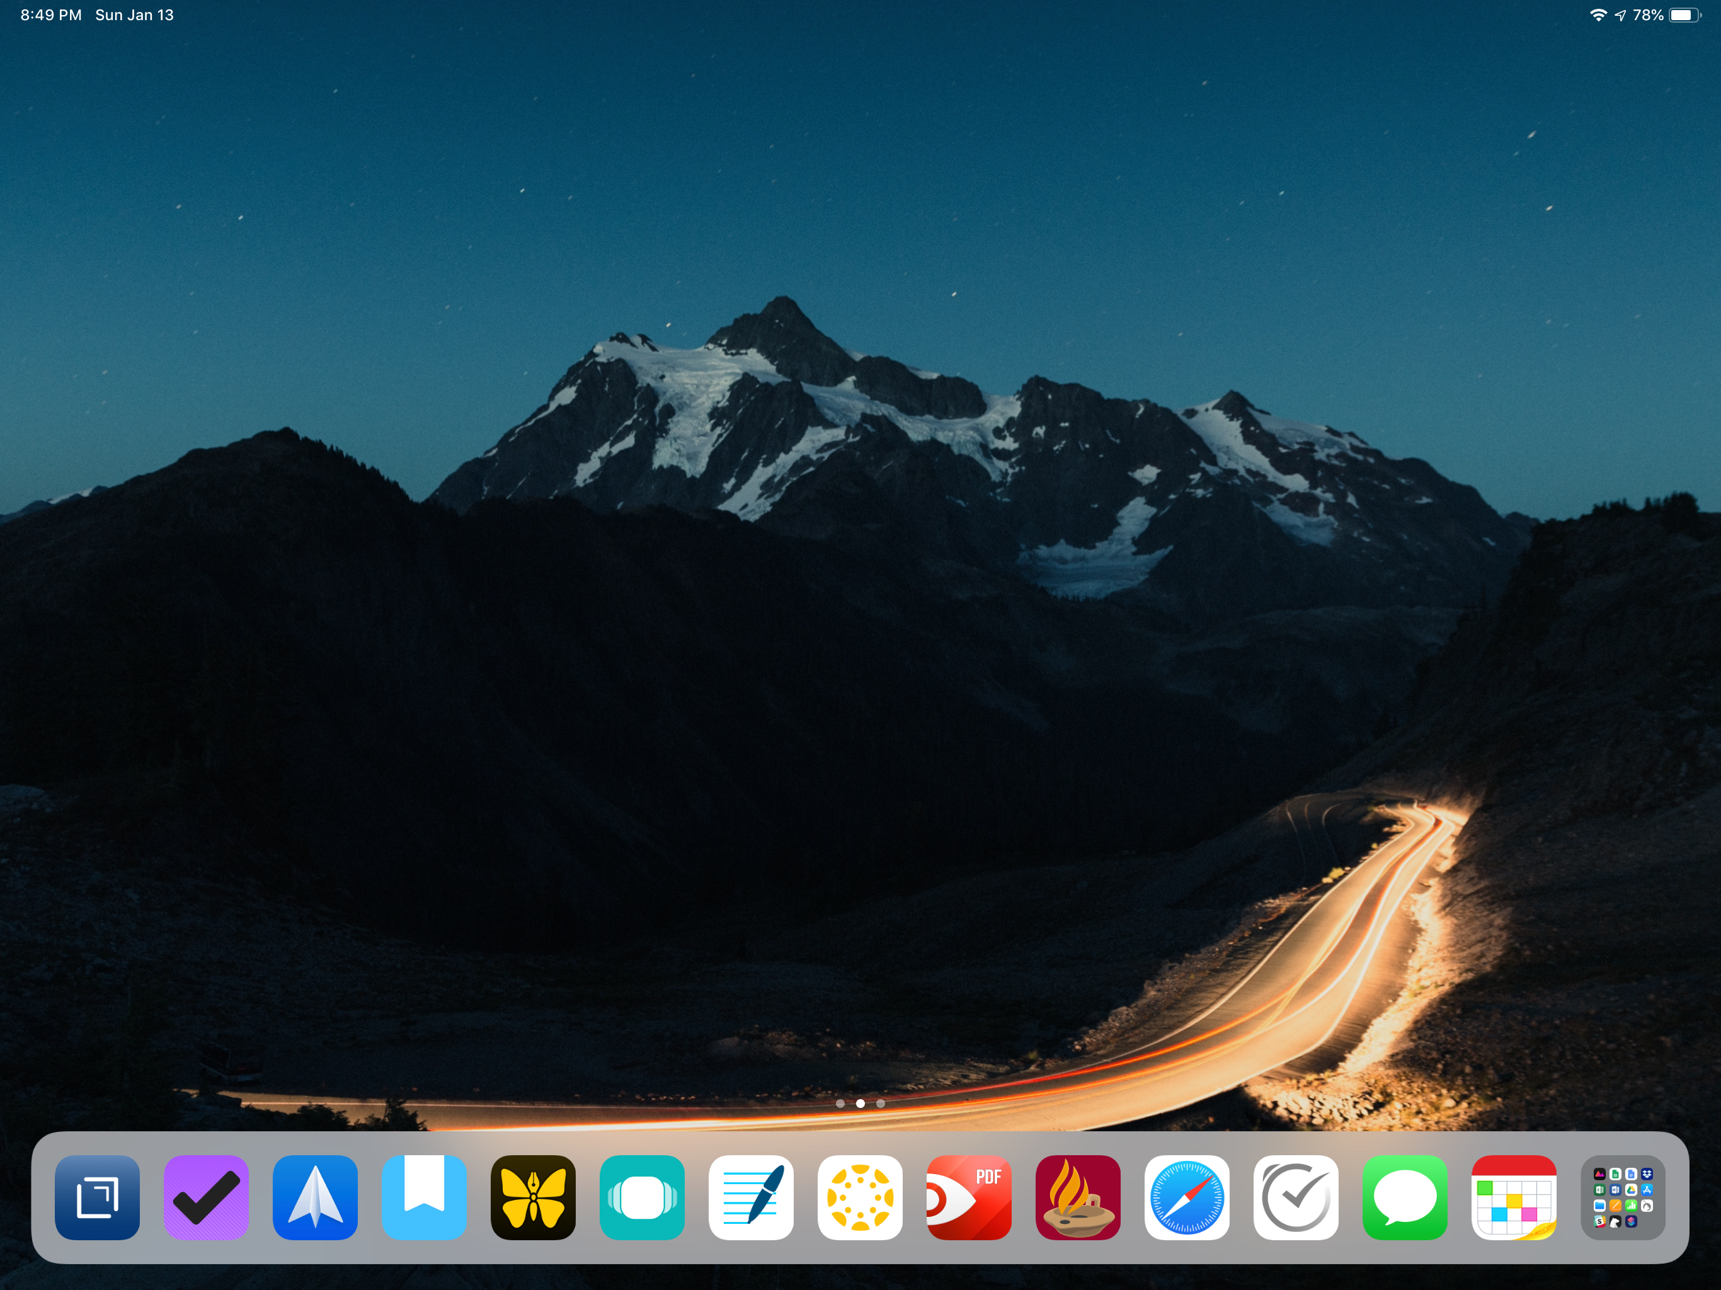Open the app folder in dock

pos(1623,1197)
